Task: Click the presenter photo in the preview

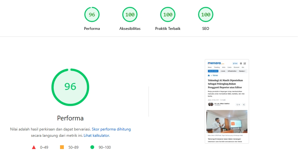Action: [x=227, y=121]
